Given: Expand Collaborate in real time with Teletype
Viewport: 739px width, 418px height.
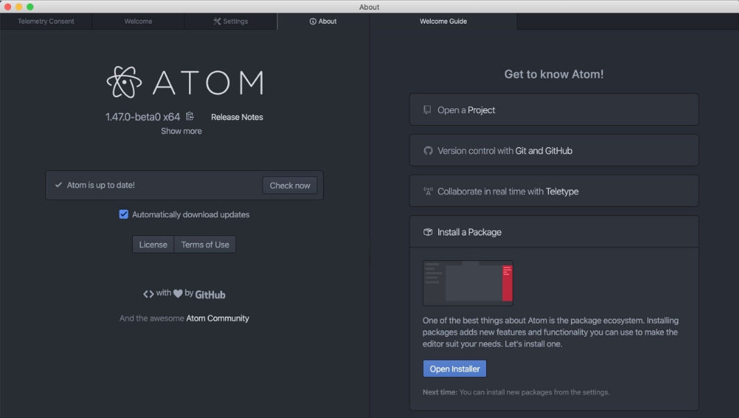Looking at the screenshot, I should tap(554, 190).
